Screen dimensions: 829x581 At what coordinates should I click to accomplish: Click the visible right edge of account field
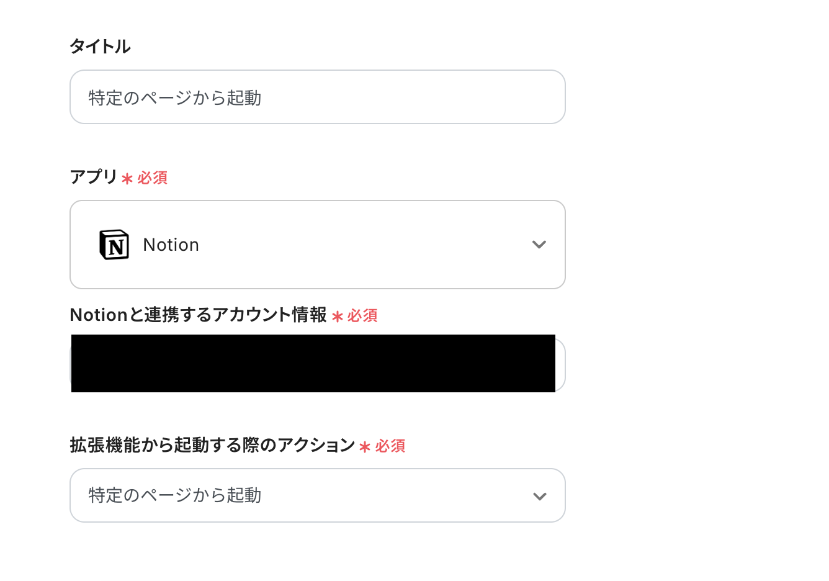(560, 365)
